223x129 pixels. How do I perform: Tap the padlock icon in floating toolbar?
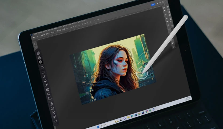tap(39, 58)
